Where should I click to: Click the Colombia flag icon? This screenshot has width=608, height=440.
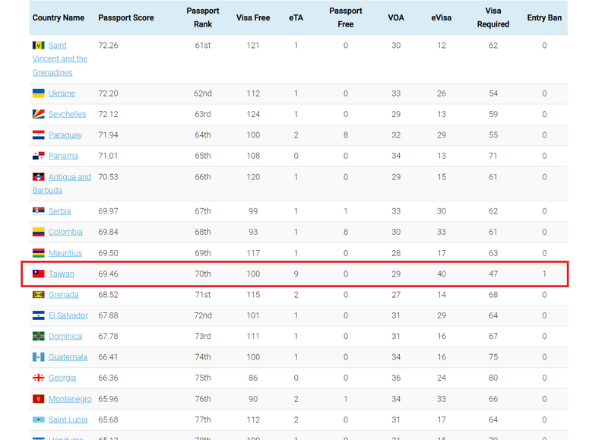coord(38,232)
